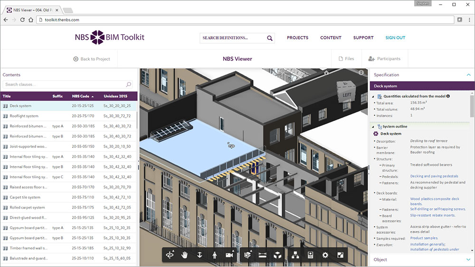Click the viewer Home view icon
Image resolution: width=475 pixels, height=267 pixels.
pos(326,73)
